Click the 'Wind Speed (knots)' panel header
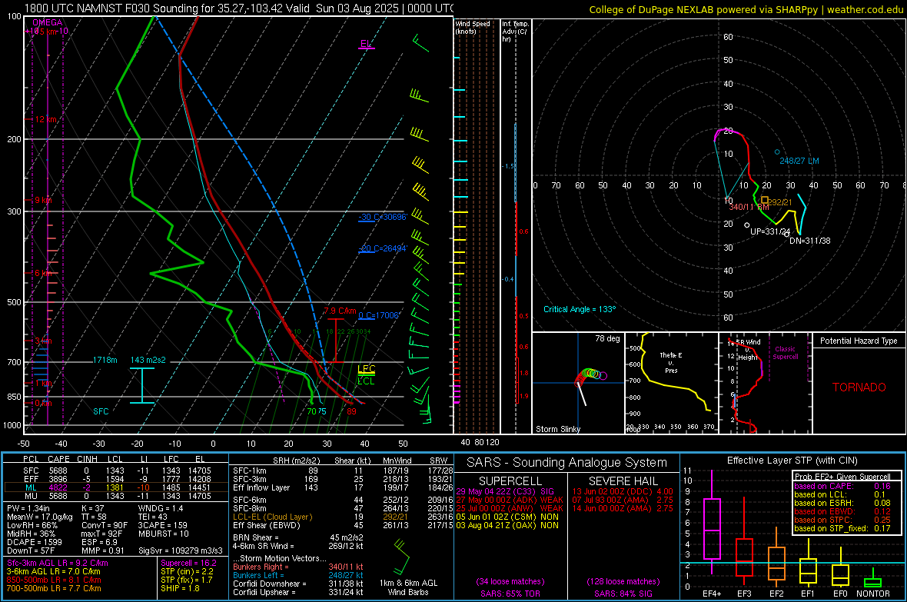The image size is (907, 602). (473, 28)
